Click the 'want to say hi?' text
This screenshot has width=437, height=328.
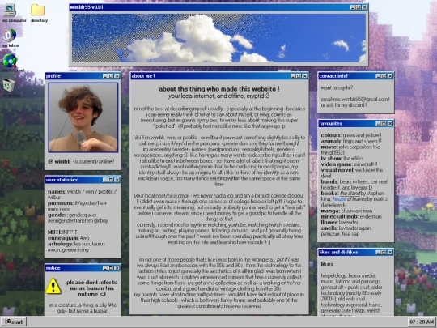coord(337,87)
